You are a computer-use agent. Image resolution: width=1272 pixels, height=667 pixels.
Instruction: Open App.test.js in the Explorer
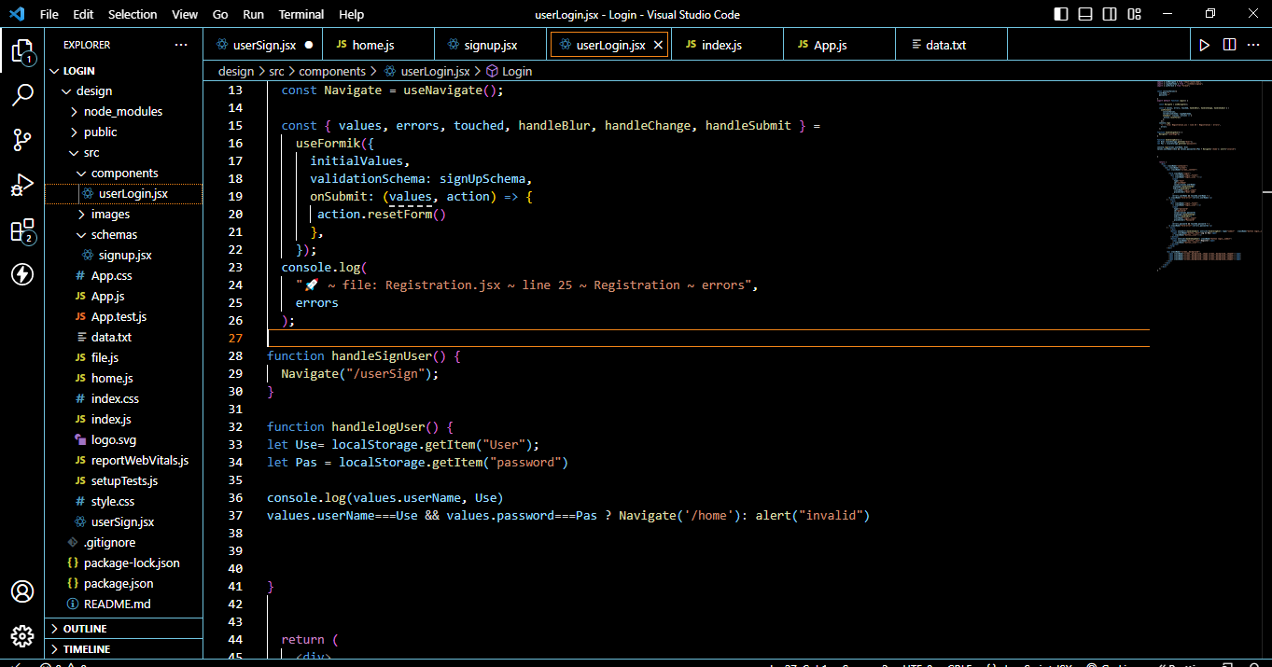pyautogui.click(x=123, y=316)
